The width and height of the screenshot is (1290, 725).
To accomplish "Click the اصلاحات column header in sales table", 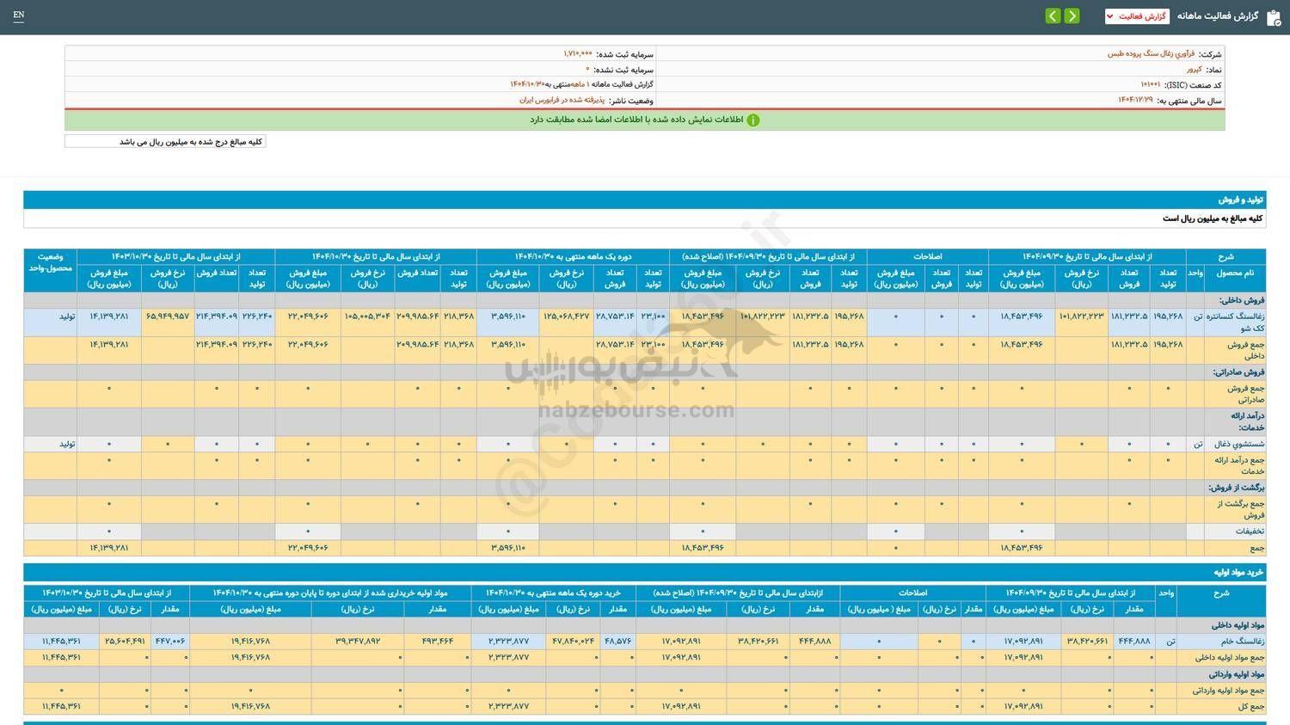I will (x=927, y=256).
